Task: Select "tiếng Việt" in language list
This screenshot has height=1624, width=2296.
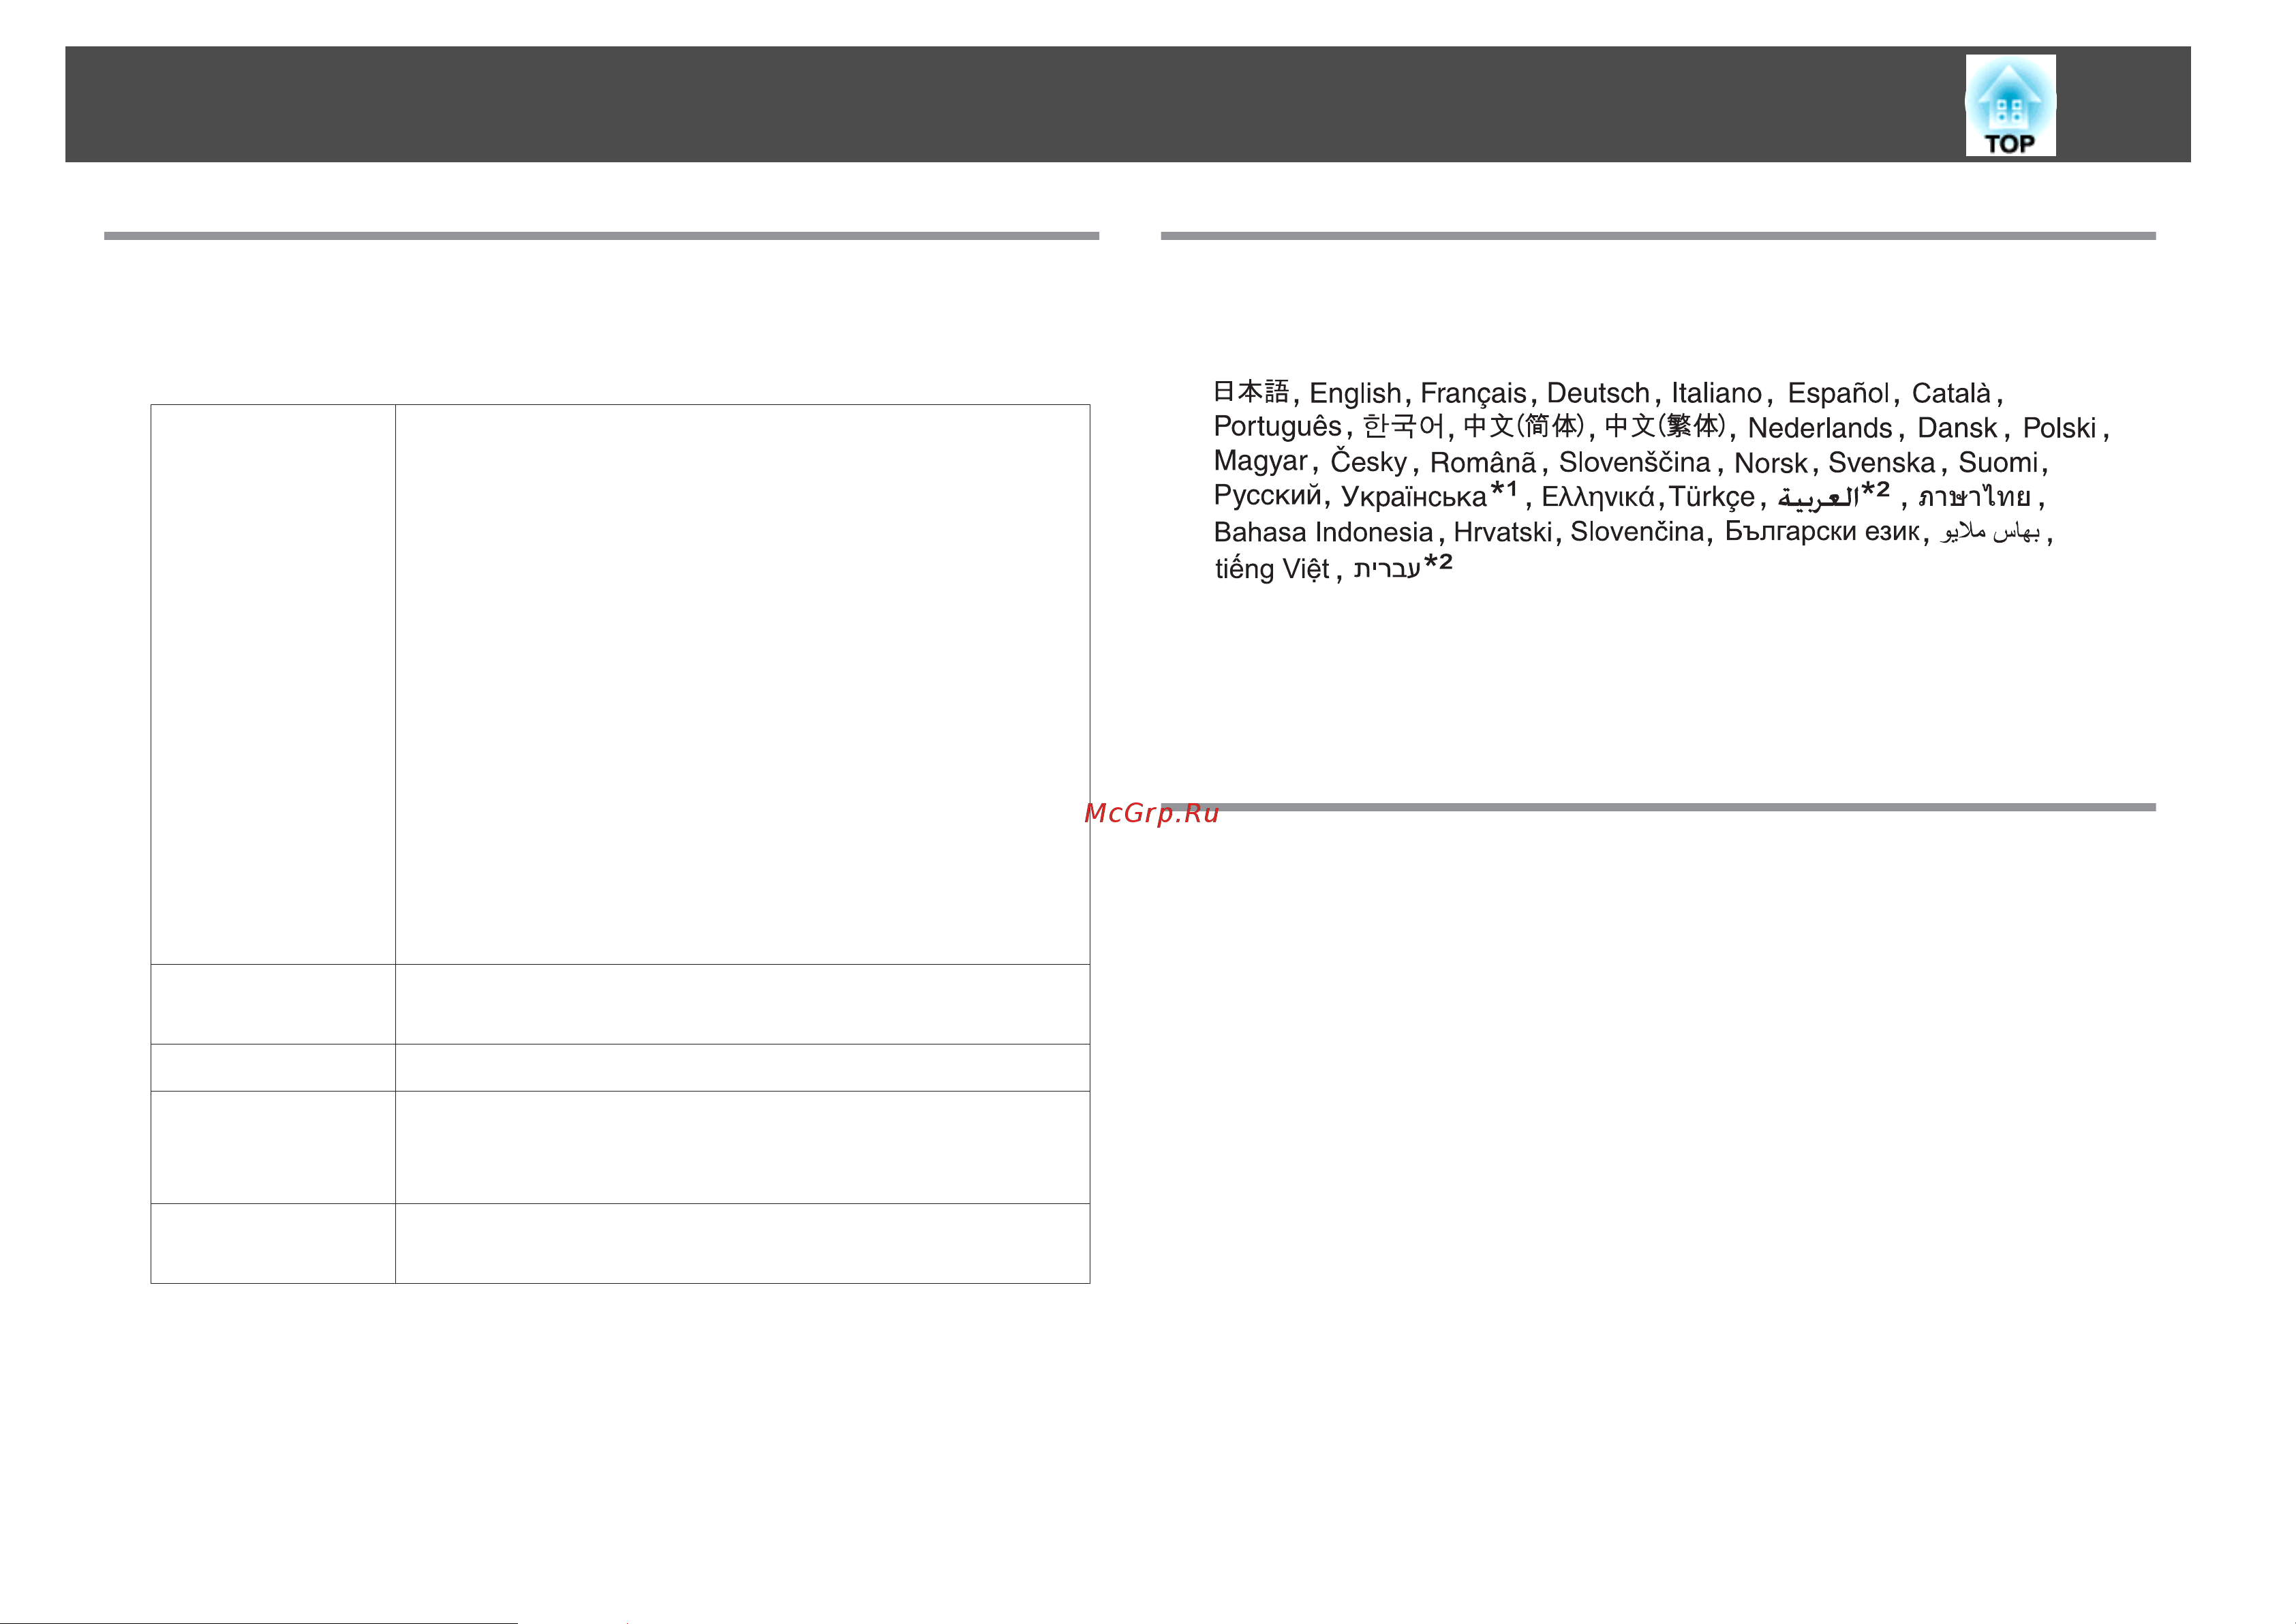Action: (x=1271, y=569)
